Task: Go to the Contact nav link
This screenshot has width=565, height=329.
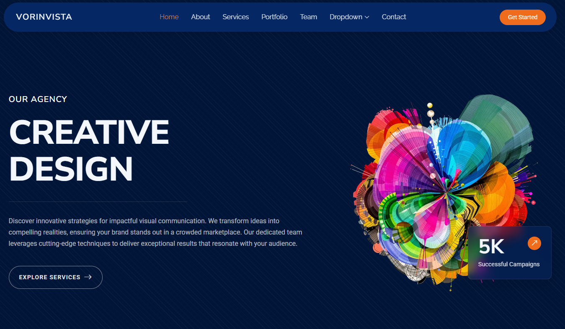Action: pyautogui.click(x=394, y=17)
